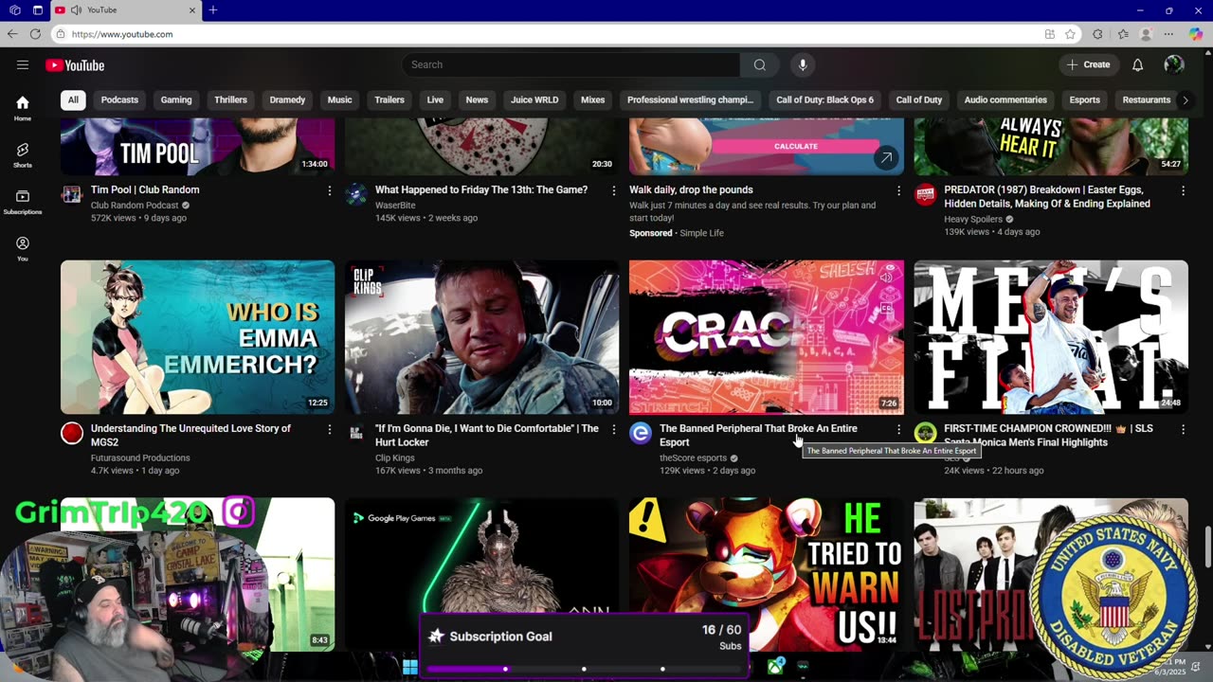Image resolution: width=1213 pixels, height=682 pixels.
Task: Select the Audio commentaries chip
Action: click(1005, 99)
